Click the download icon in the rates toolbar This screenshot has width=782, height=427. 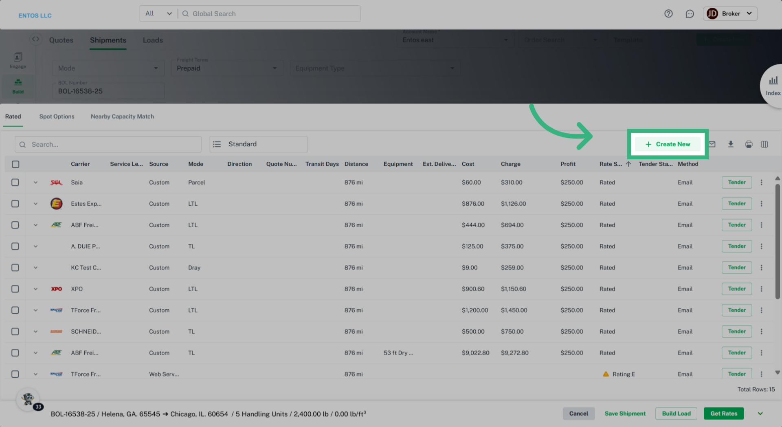point(731,144)
